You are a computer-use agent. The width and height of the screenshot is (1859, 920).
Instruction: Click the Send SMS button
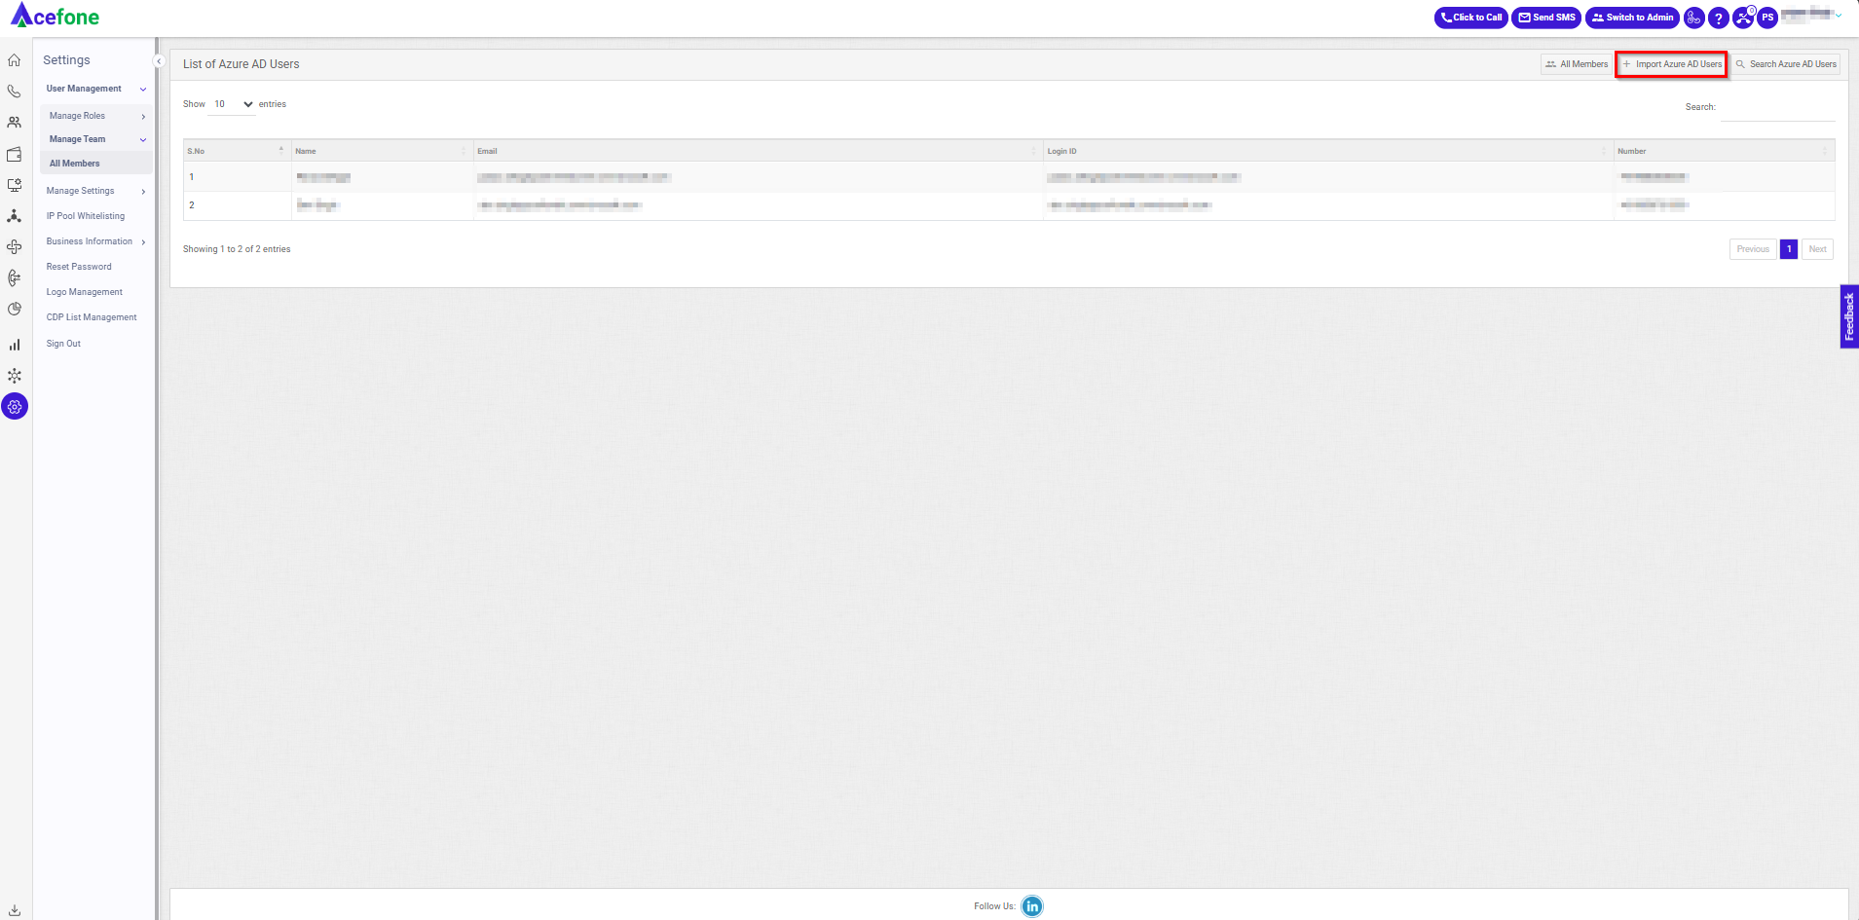click(x=1546, y=18)
